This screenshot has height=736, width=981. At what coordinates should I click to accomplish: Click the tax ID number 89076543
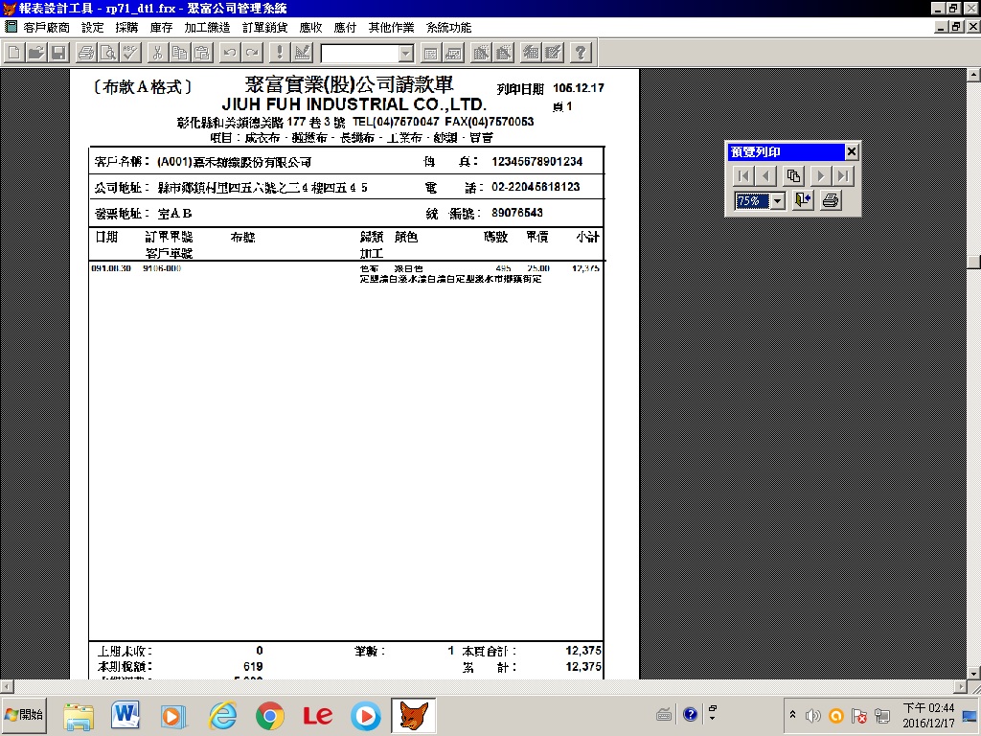point(516,213)
